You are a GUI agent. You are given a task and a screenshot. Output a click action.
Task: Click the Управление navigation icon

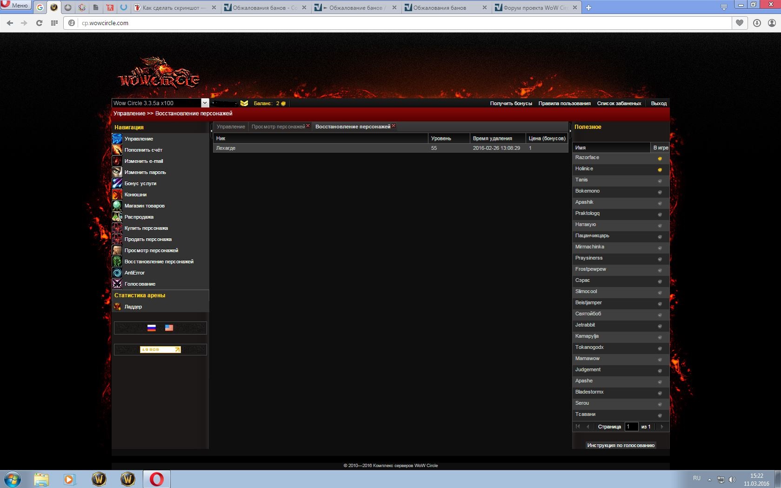pyautogui.click(x=117, y=139)
